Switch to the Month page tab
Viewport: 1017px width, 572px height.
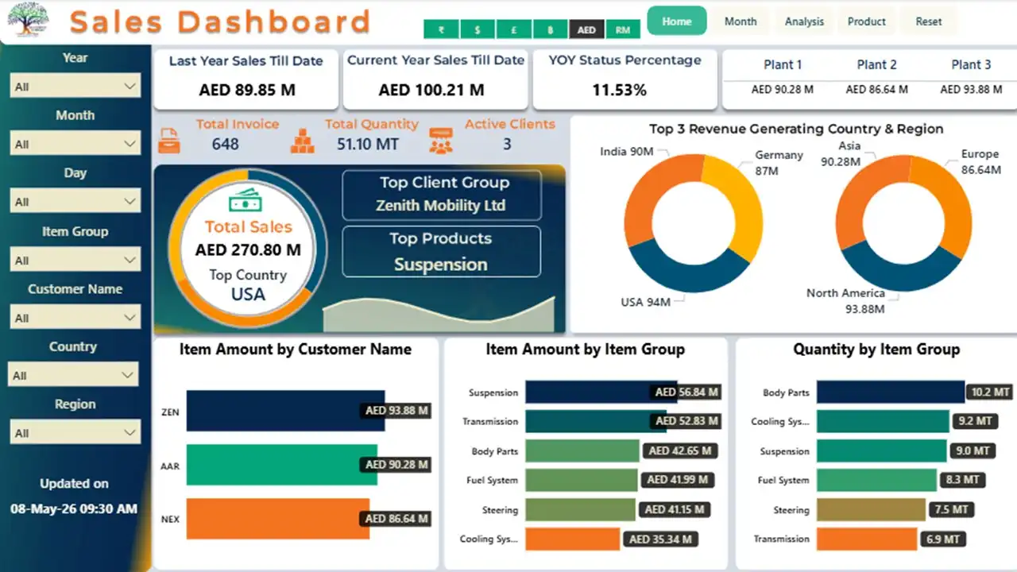click(741, 21)
